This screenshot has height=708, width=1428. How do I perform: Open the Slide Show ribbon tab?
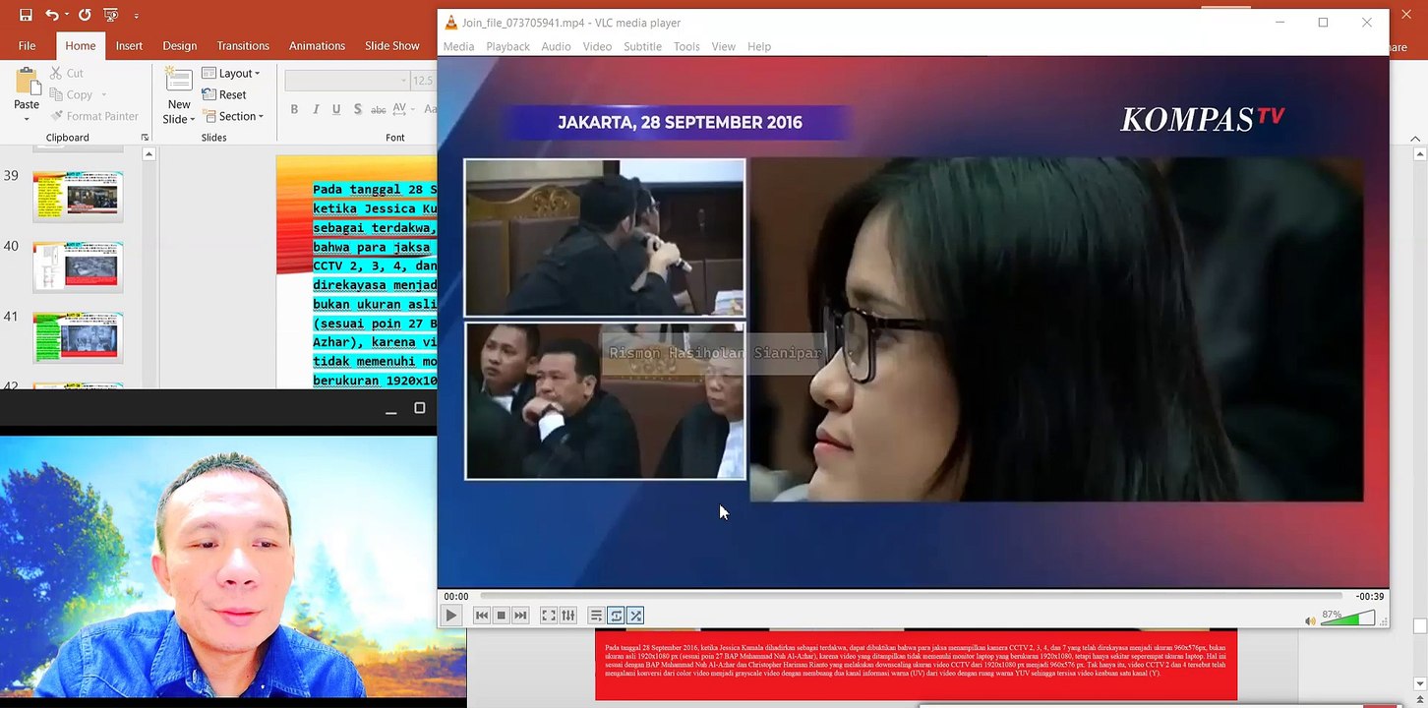(392, 45)
